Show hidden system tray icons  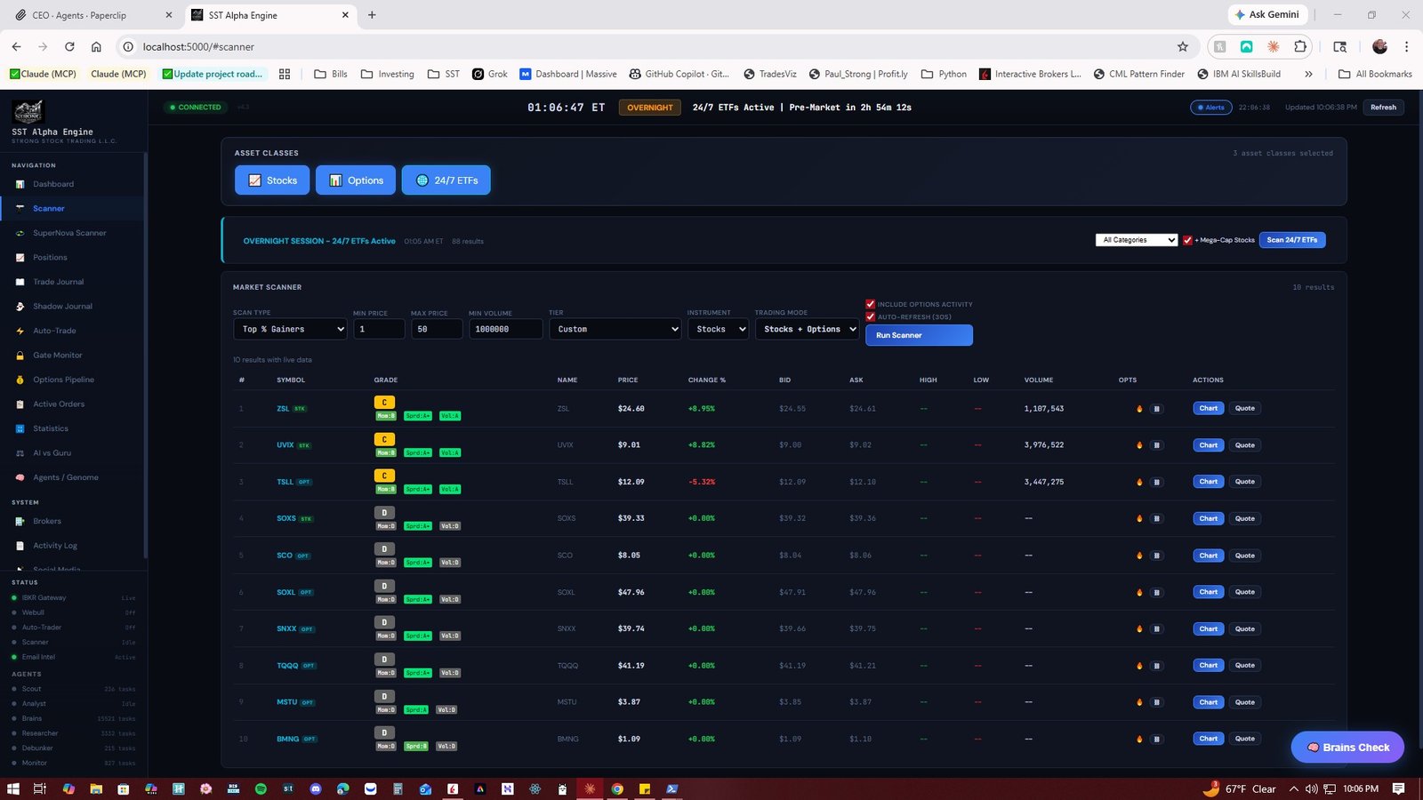pyautogui.click(x=1293, y=788)
